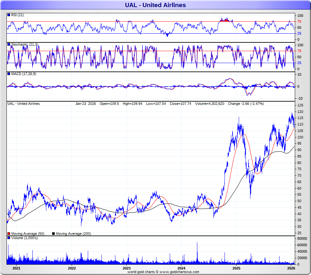The height and width of the screenshot is (275, 311).
Task: Click the 'UAL - United Airlines' chart title
Action: tap(155, 5)
